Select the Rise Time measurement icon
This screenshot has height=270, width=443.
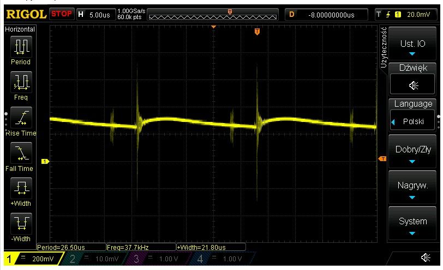coord(21,118)
